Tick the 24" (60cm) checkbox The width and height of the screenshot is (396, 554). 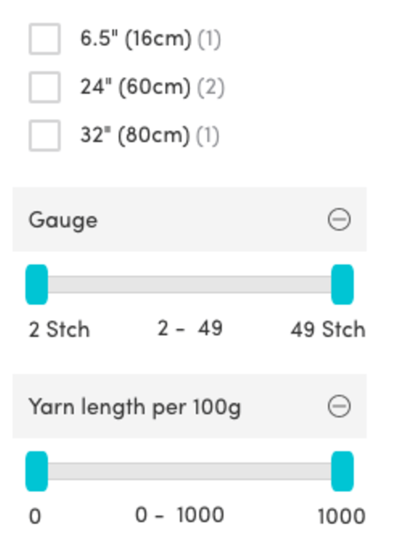44,87
